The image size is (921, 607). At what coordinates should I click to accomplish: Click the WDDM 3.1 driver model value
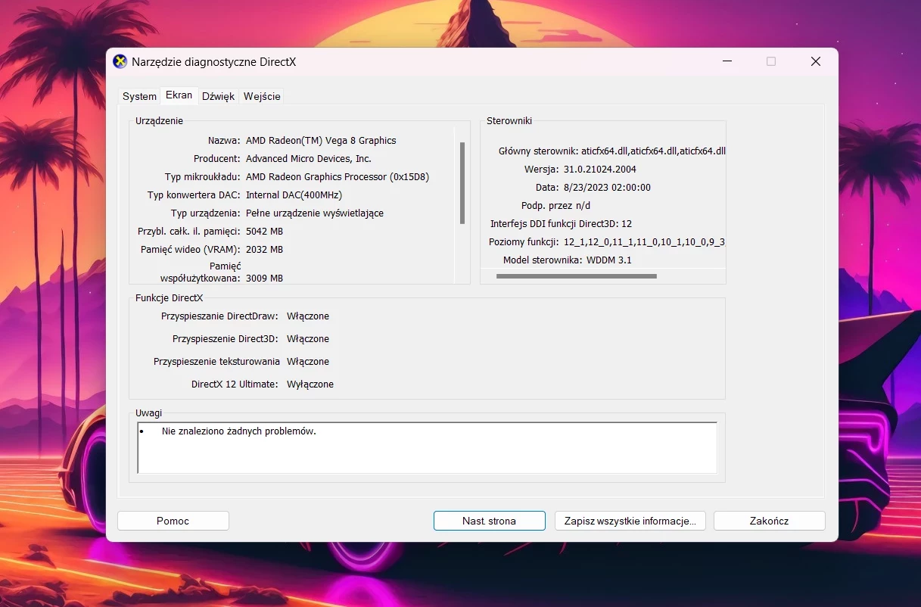(608, 260)
